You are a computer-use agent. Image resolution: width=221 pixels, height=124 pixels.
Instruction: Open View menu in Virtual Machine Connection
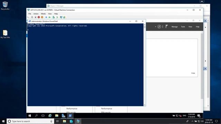[x=50, y=14]
